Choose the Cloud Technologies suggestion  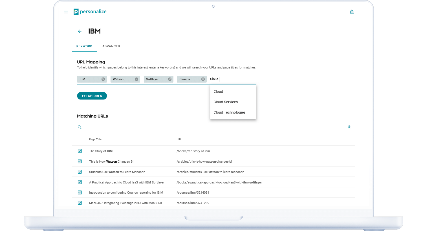(233, 112)
